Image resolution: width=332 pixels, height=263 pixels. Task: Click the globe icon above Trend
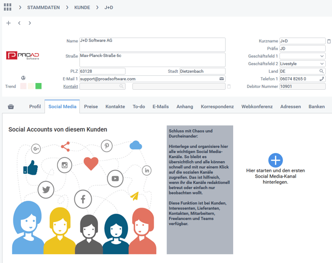coord(24,78)
